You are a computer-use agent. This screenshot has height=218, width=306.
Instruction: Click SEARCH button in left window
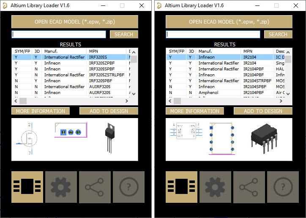pyautogui.click(x=124, y=35)
